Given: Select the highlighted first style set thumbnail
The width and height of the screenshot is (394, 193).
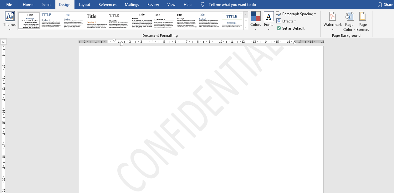Looking at the screenshot, I should pos(29,21).
